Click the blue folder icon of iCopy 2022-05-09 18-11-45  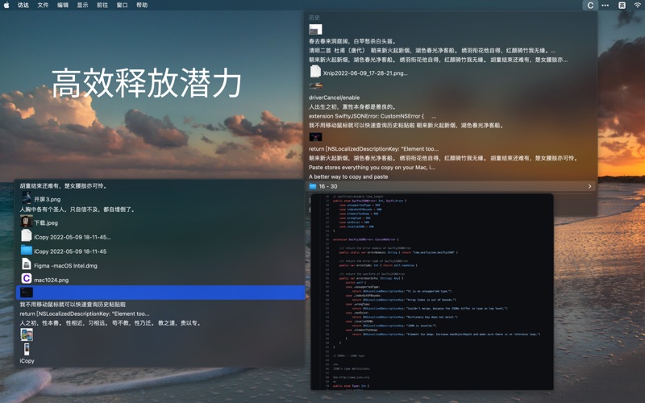click(x=27, y=250)
